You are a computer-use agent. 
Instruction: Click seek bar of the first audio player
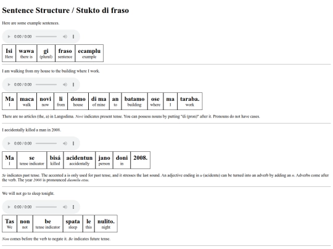pyautogui.click(x=46, y=37)
